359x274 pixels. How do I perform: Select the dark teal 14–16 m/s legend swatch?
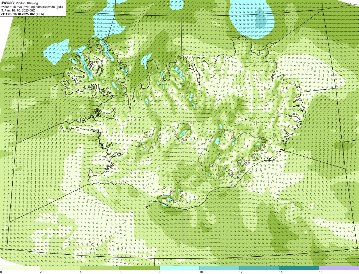click(299, 268)
